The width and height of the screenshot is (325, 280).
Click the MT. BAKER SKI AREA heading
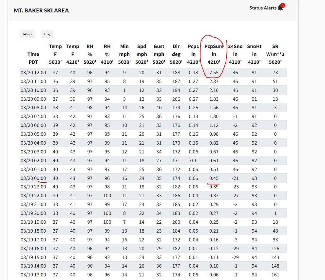tap(41, 10)
